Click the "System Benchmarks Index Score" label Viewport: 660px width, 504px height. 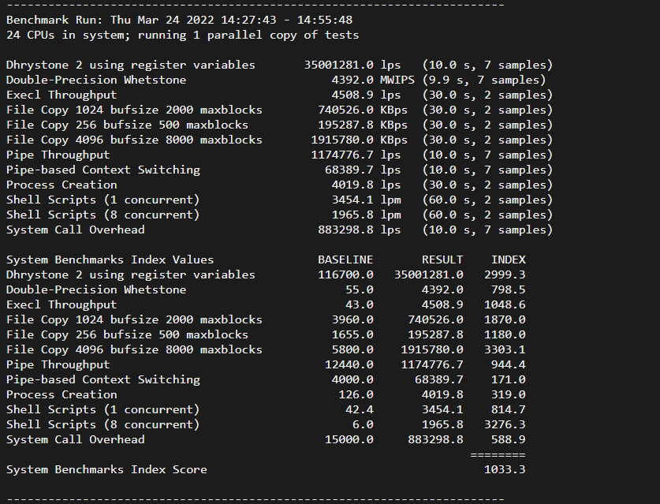(106, 469)
